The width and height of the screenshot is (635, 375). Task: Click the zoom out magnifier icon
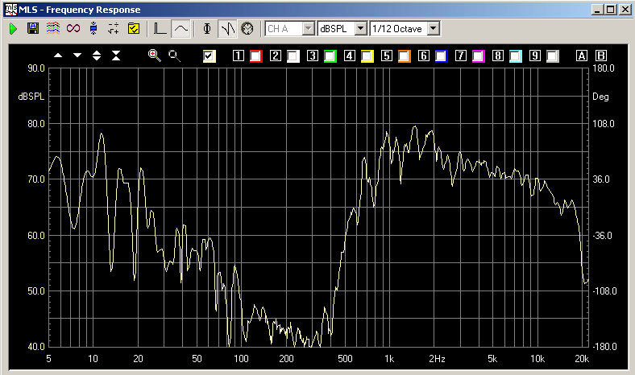(173, 56)
